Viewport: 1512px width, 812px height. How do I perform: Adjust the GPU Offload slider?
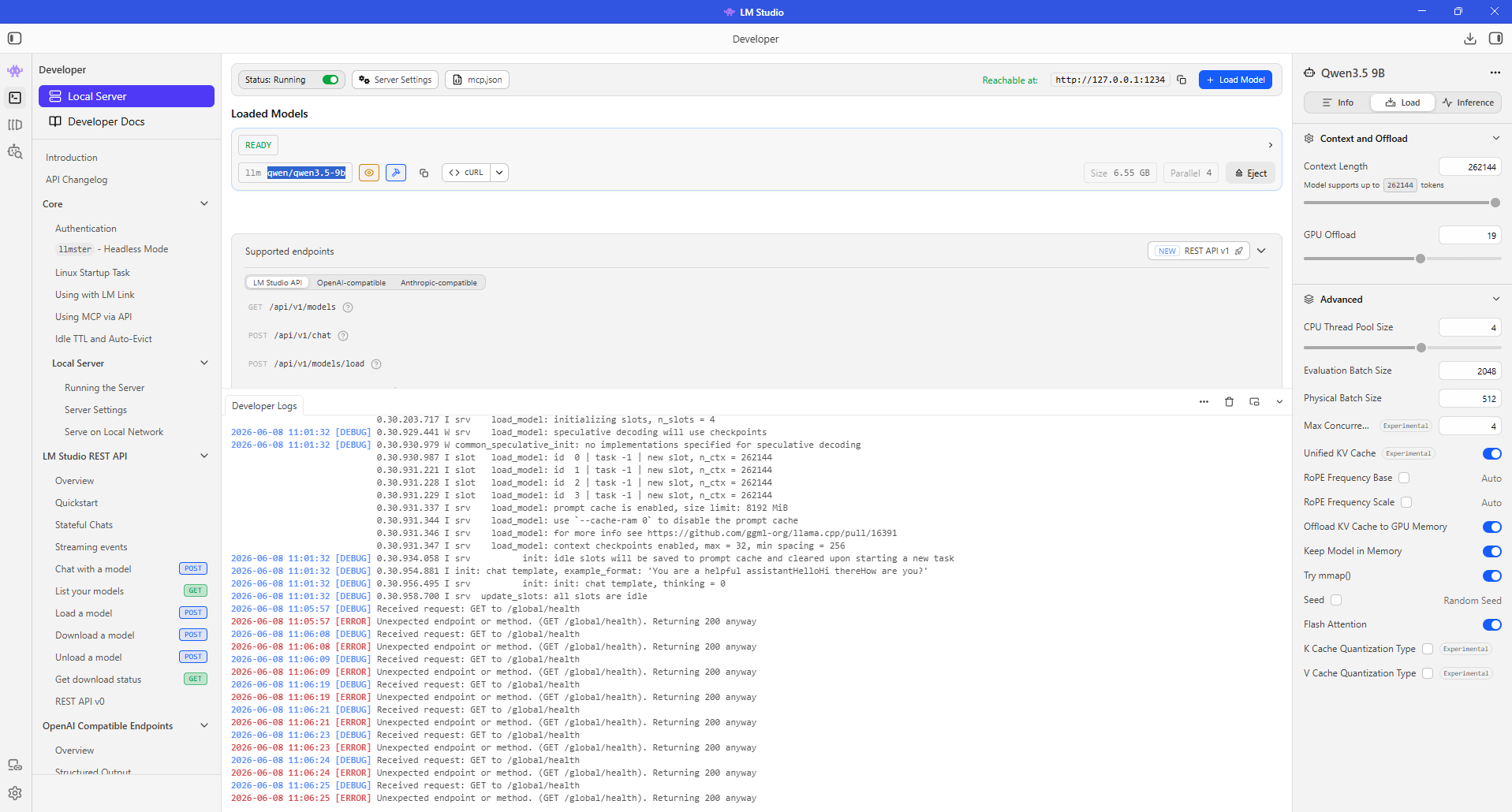point(1402,259)
